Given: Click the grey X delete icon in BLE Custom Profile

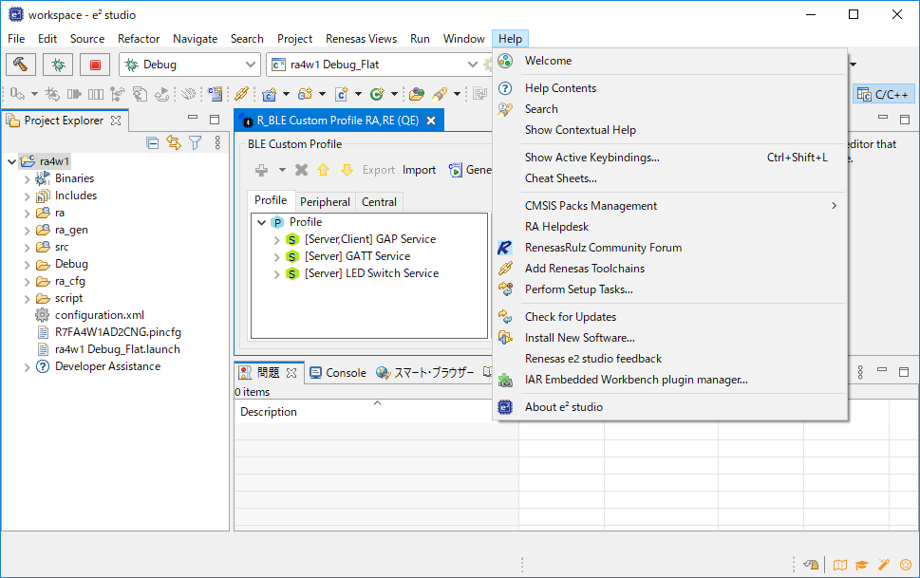Looking at the screenshot, I should click(302, 170).
